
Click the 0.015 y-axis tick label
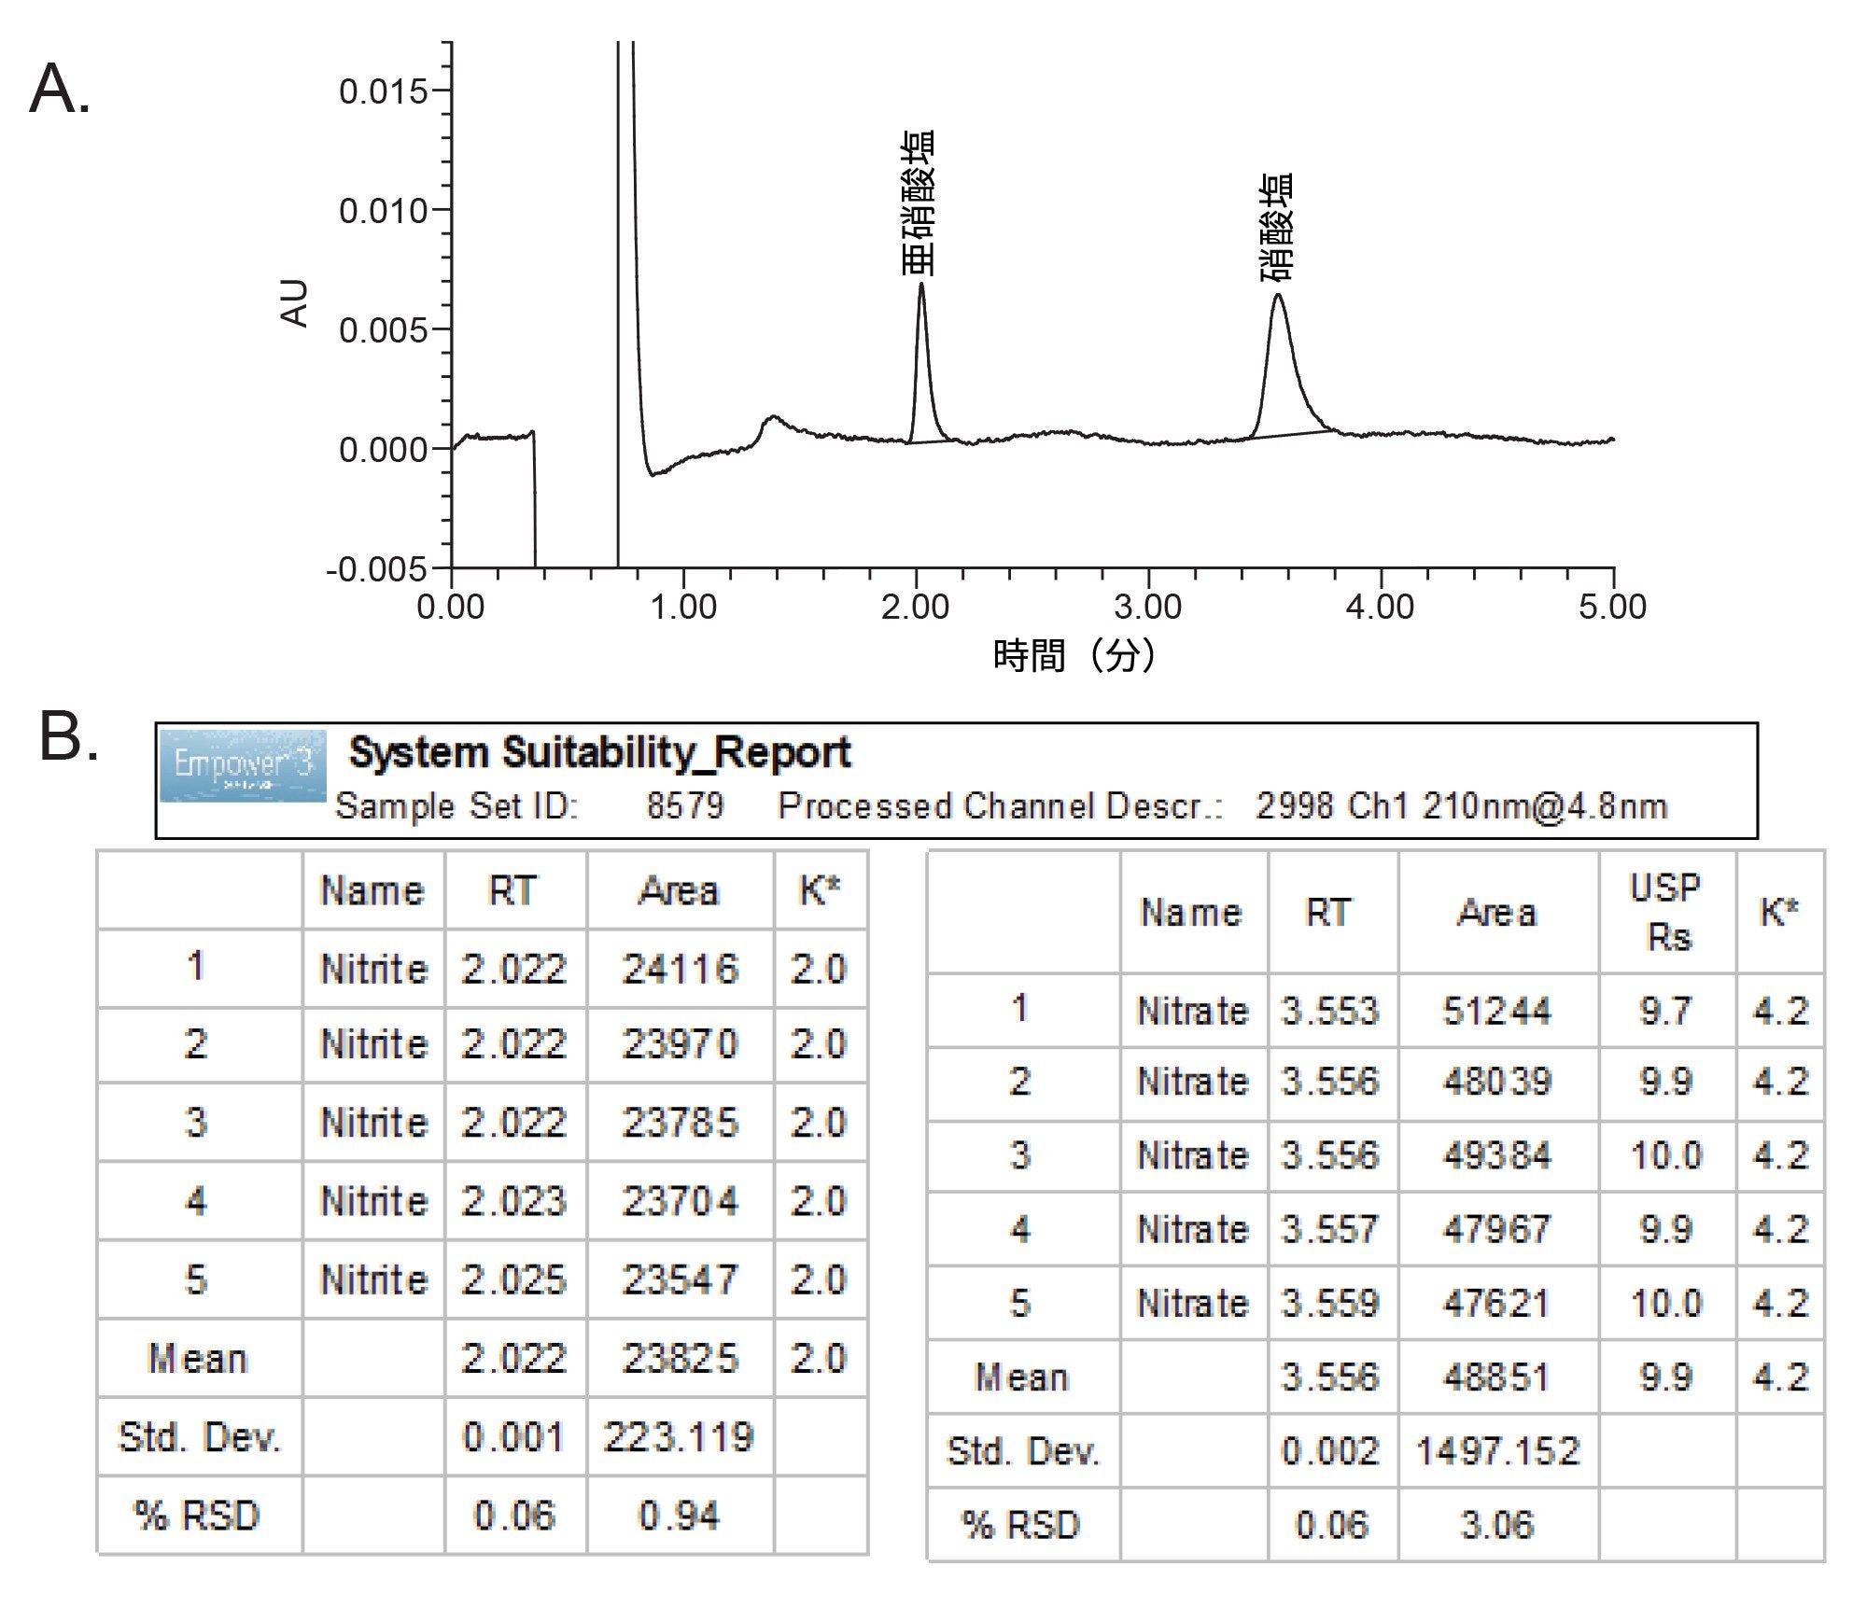(x=383, y=91)
